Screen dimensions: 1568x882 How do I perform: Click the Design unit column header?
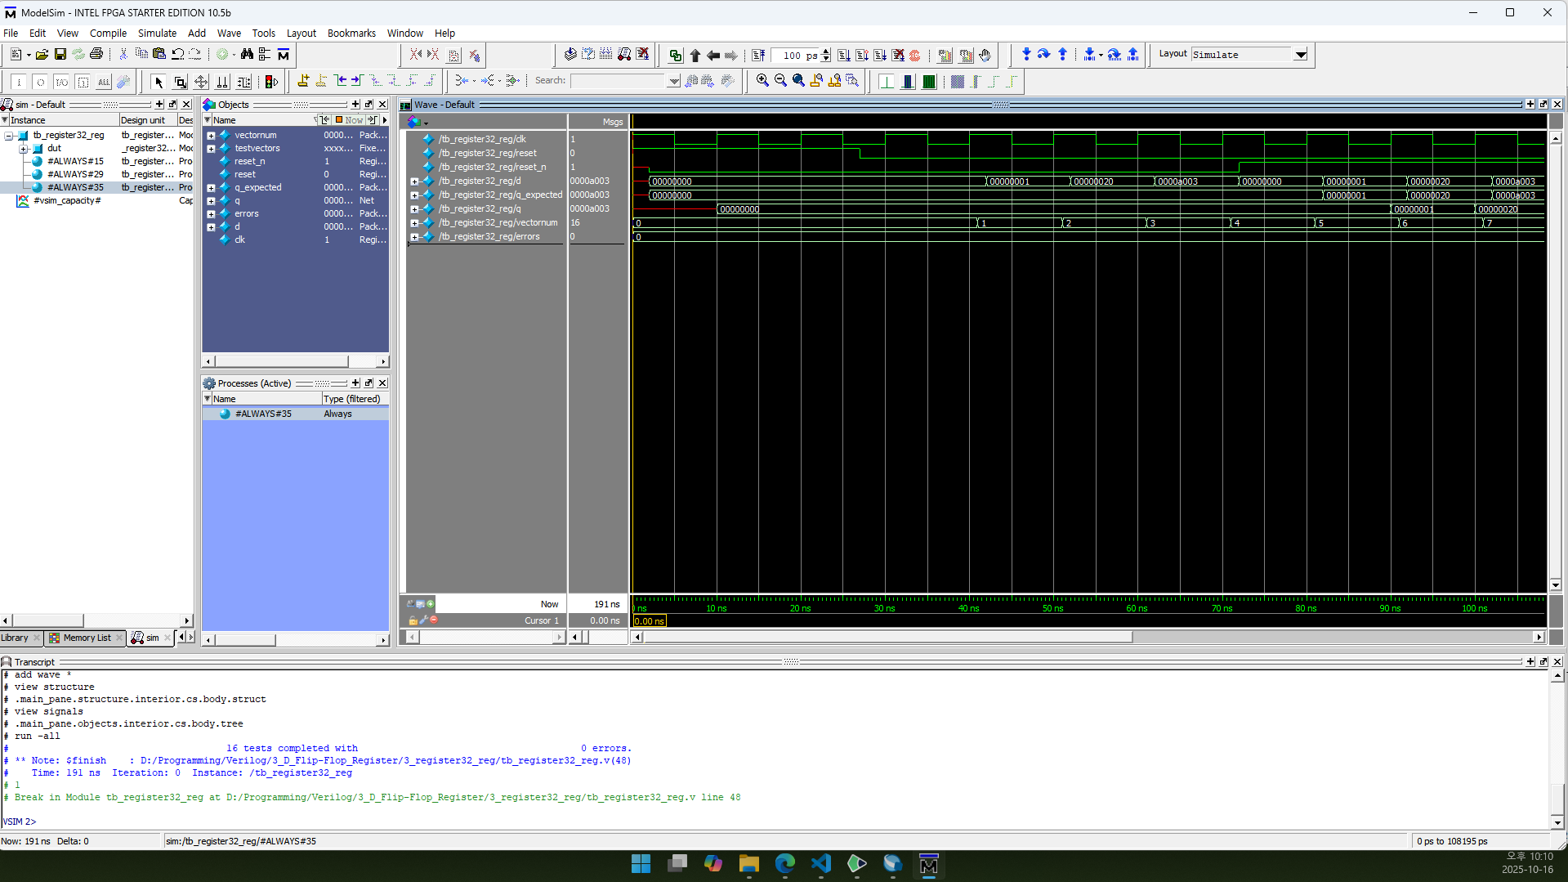click(x=144, y=120)
